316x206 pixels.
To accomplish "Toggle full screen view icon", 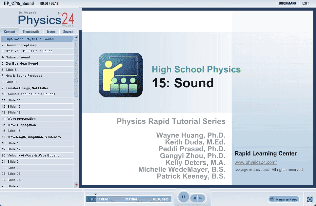I will pos(309,199).
